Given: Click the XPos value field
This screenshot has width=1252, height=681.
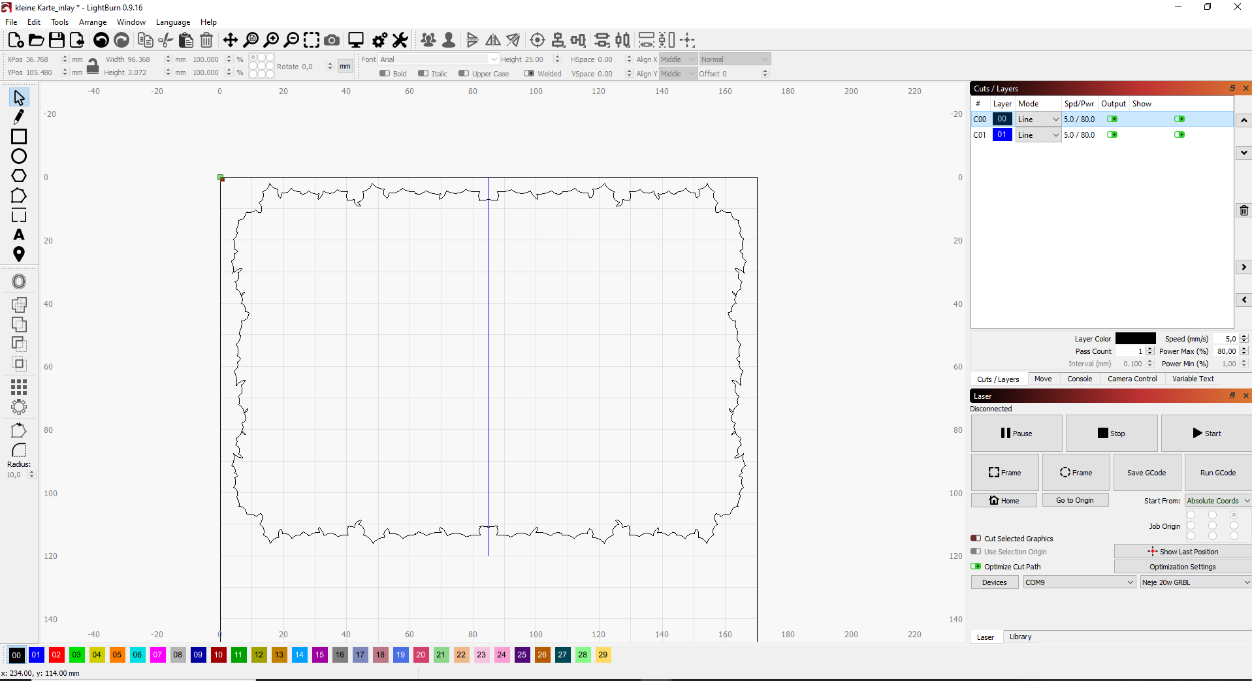Looking at the screenshot, I should click(42, 59).
